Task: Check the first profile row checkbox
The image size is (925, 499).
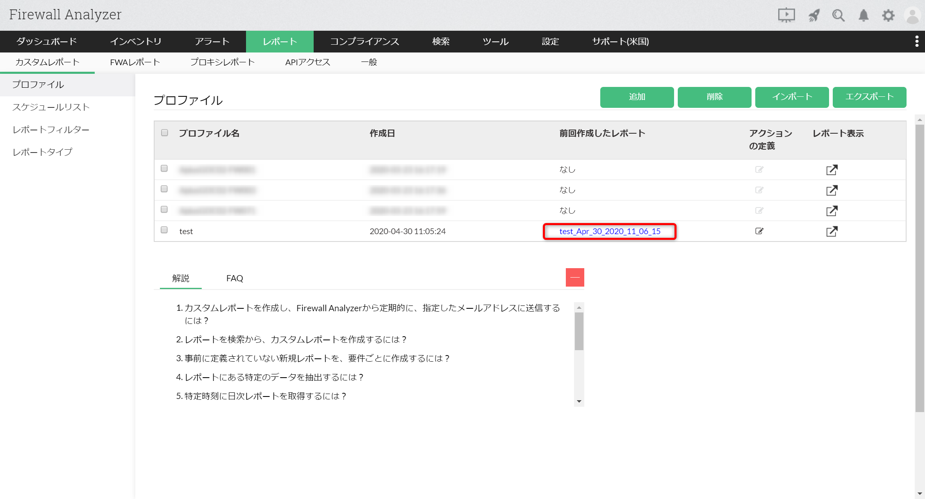Action: tap(164, 169)
